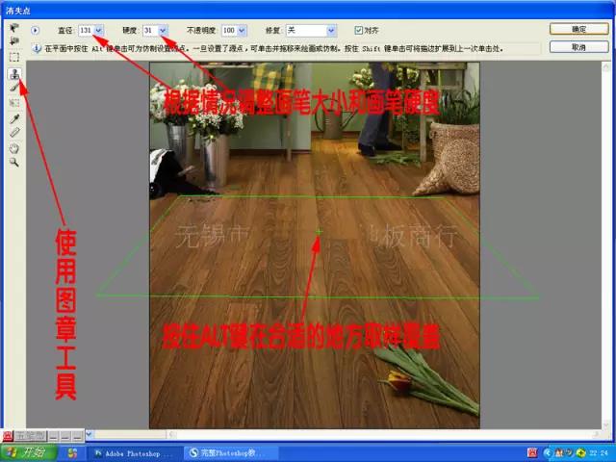Screen dimensions: 616x462
Task: Switch to 完整Photoshop教 taskbar window
Action: click(231, 453)
